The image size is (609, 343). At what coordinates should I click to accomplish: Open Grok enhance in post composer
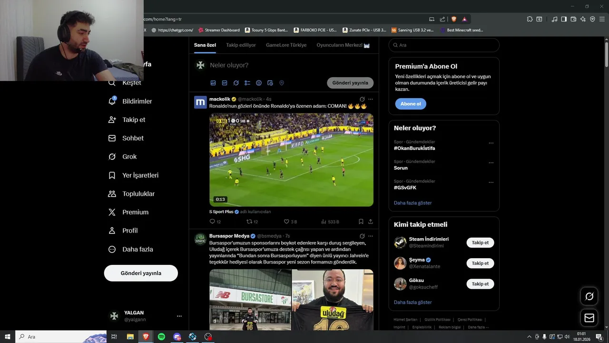pos(236,83)
